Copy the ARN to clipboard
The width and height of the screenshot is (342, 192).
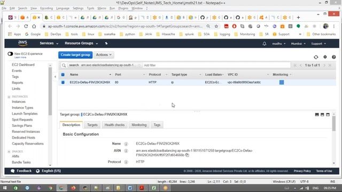(x=187, y=155)
